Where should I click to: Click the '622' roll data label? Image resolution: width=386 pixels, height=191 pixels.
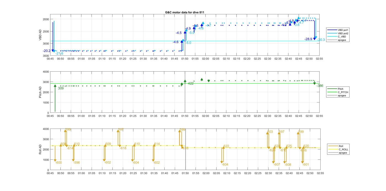(226, 146)
